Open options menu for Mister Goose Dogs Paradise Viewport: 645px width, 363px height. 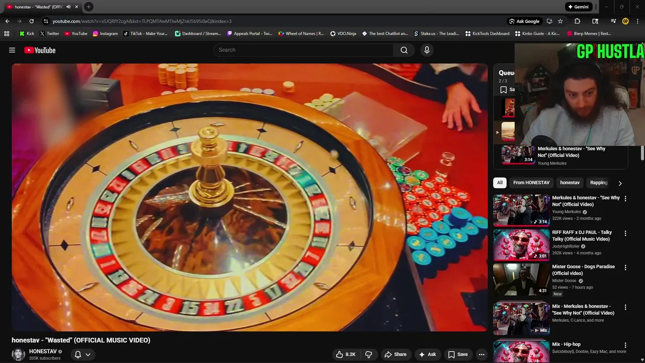625,268
